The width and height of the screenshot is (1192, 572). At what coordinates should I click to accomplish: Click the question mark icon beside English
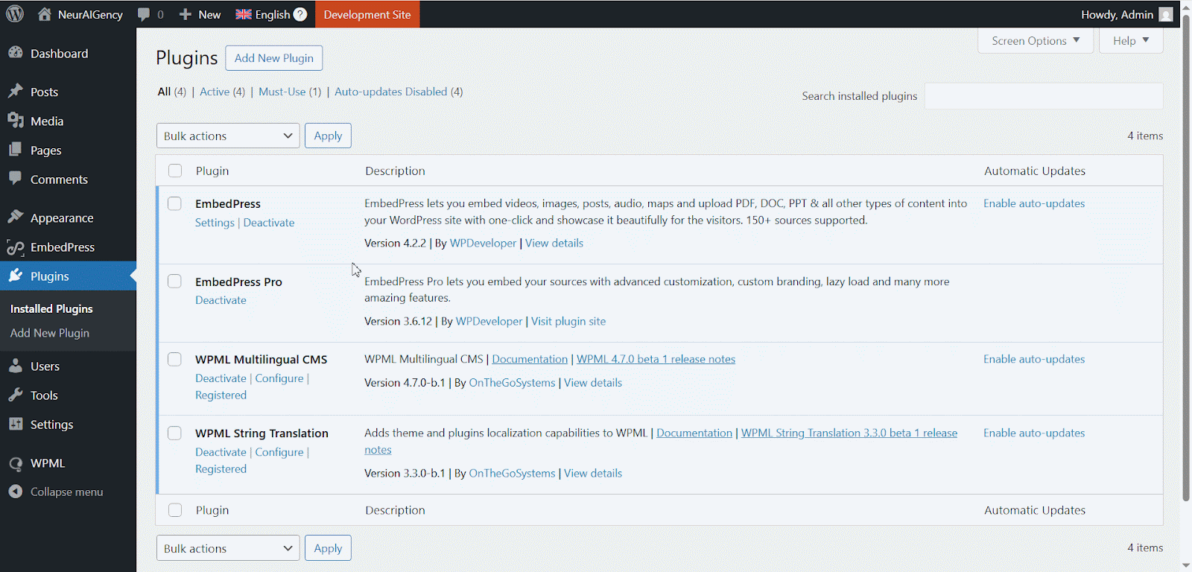(x=300, y=14)
